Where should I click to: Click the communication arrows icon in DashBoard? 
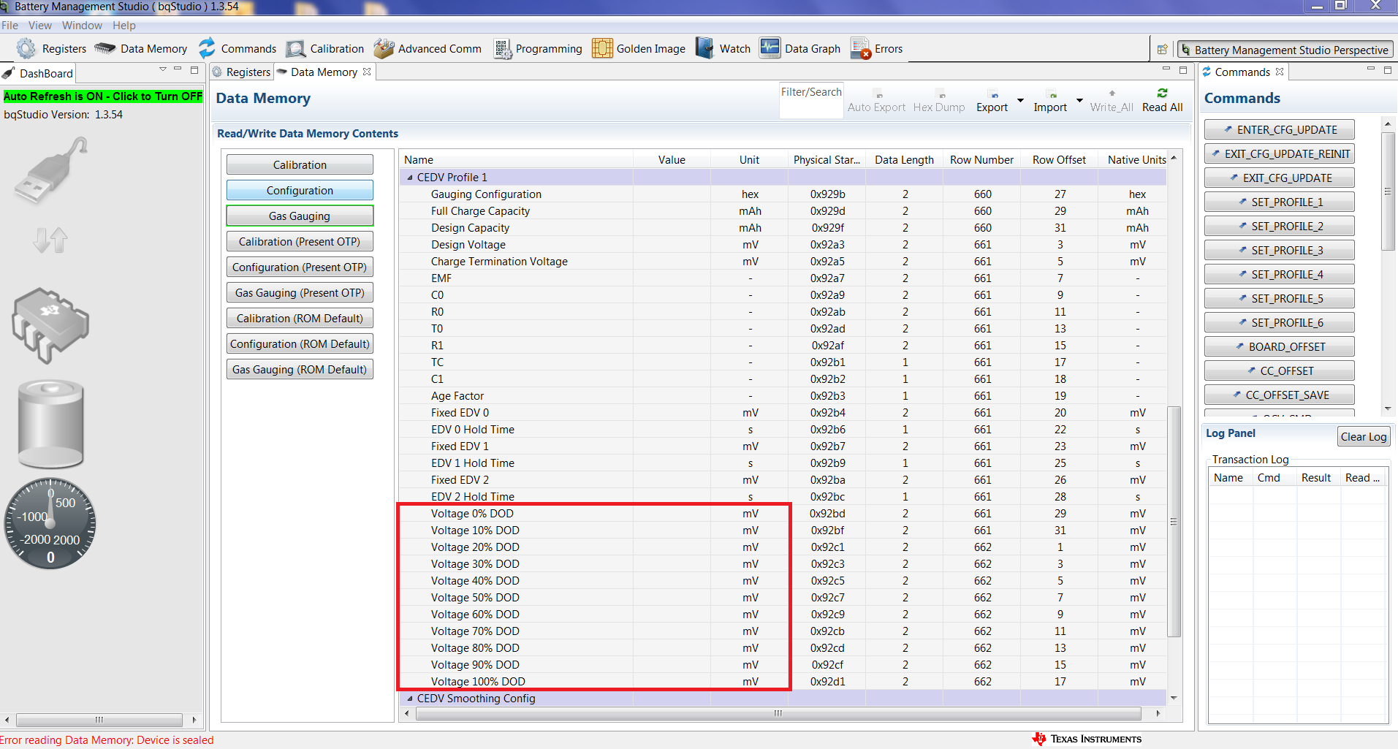(x=50, y=240)
